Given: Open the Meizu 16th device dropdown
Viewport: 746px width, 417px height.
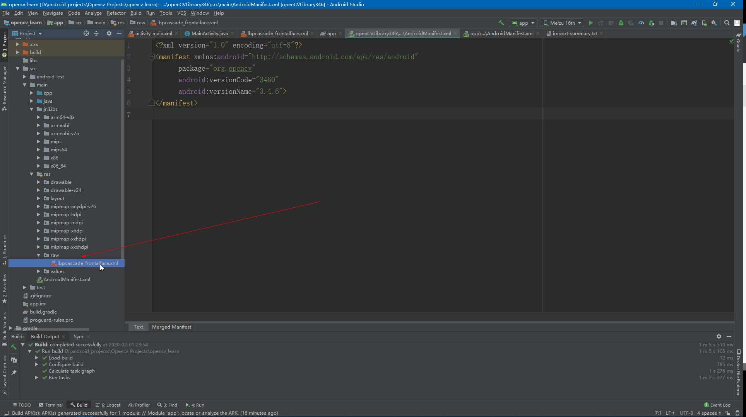Looking at the screenshot, I should 562,23.
